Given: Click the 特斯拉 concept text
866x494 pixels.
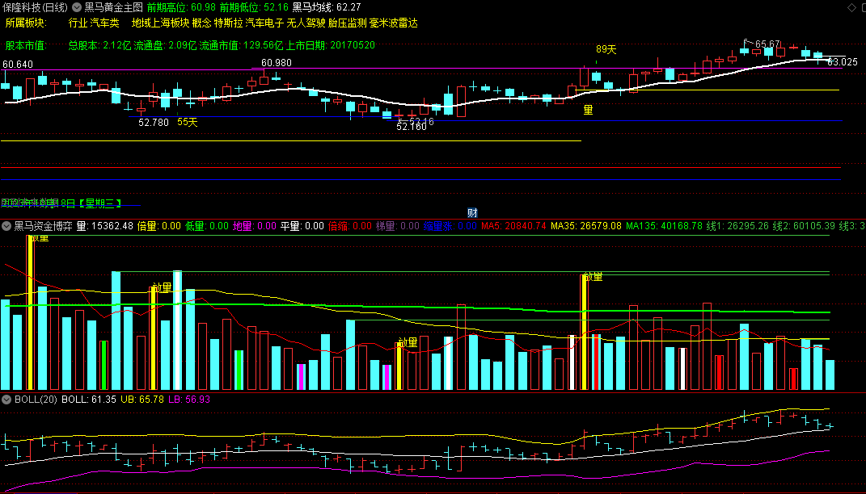Looking at the screenshot, I should 228,23.
